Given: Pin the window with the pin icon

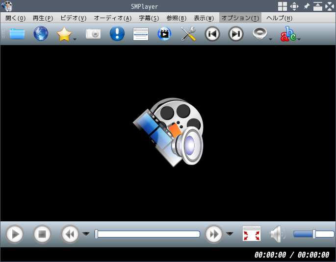Looking at the screenshot, I should 307,6.
